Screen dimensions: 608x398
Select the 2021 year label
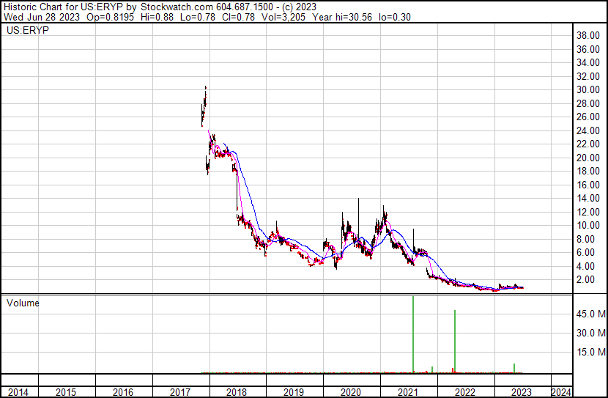[408, 392]
